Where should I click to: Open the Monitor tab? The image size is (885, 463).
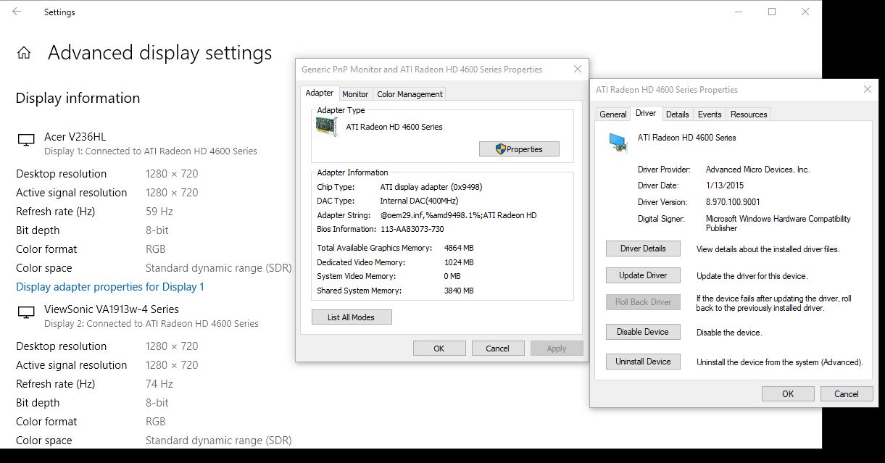coord(355,94)
